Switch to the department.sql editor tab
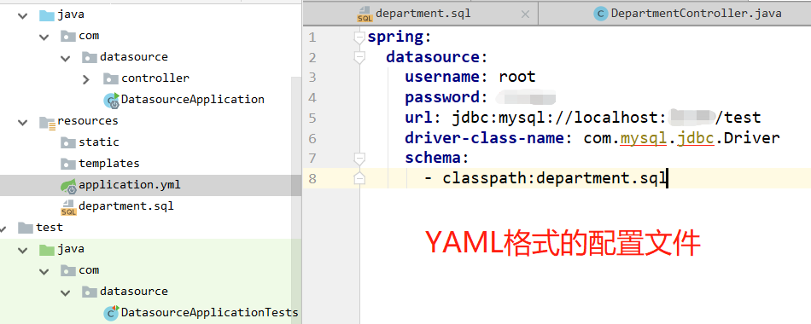Screen dimensions: 811x324 click(420, 14)
